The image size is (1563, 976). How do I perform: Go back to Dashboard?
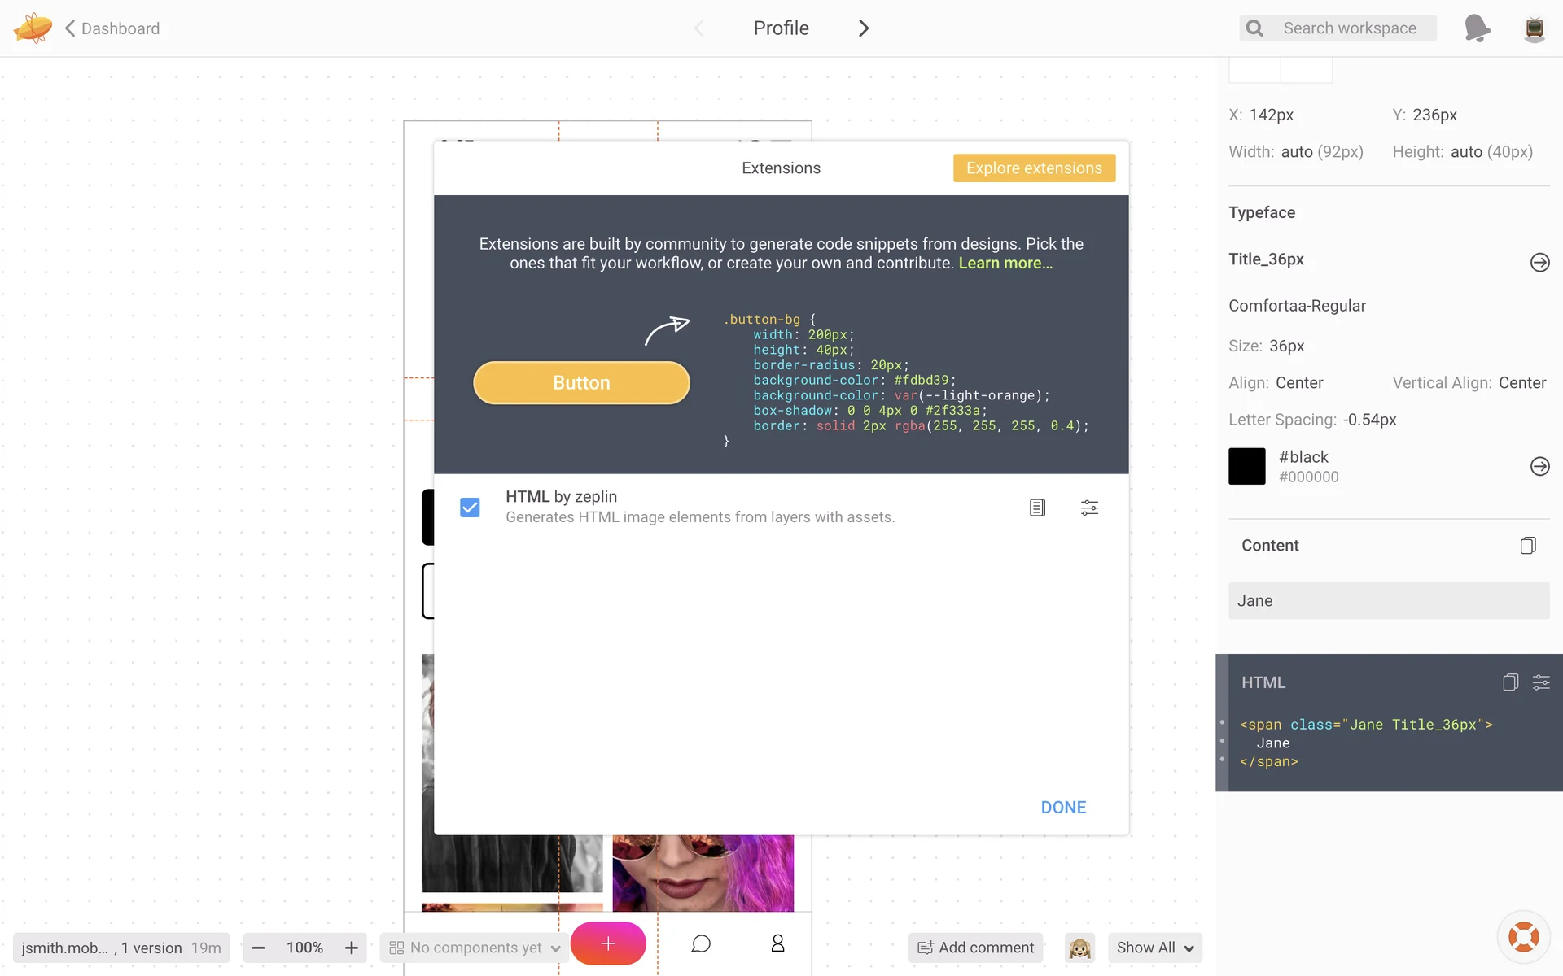point(112,28)
